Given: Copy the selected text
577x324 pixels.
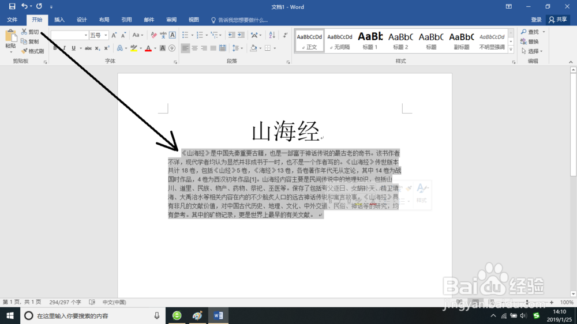Looking at the screenshot, I should 30,42.
